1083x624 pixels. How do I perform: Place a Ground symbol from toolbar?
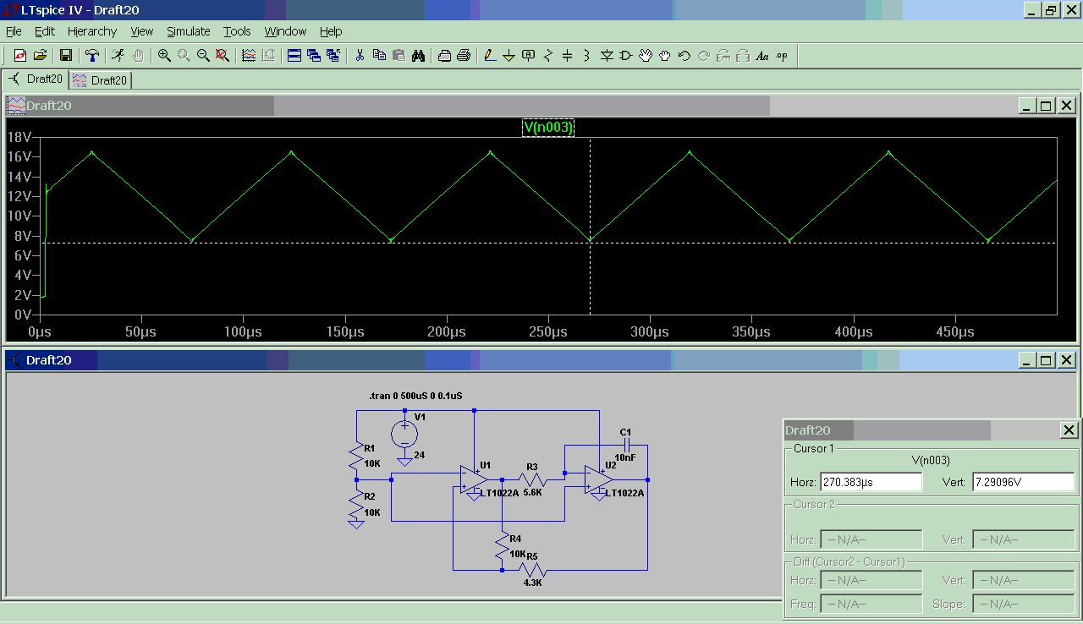509,56
